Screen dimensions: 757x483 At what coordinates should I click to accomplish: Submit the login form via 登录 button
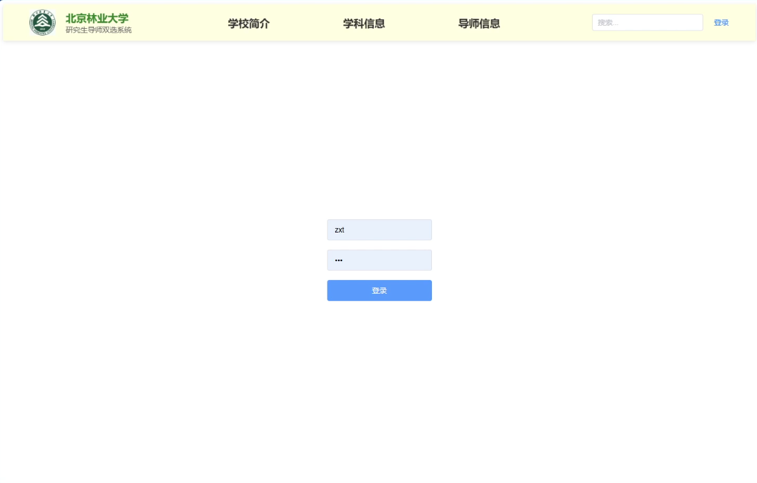point(379,290)
